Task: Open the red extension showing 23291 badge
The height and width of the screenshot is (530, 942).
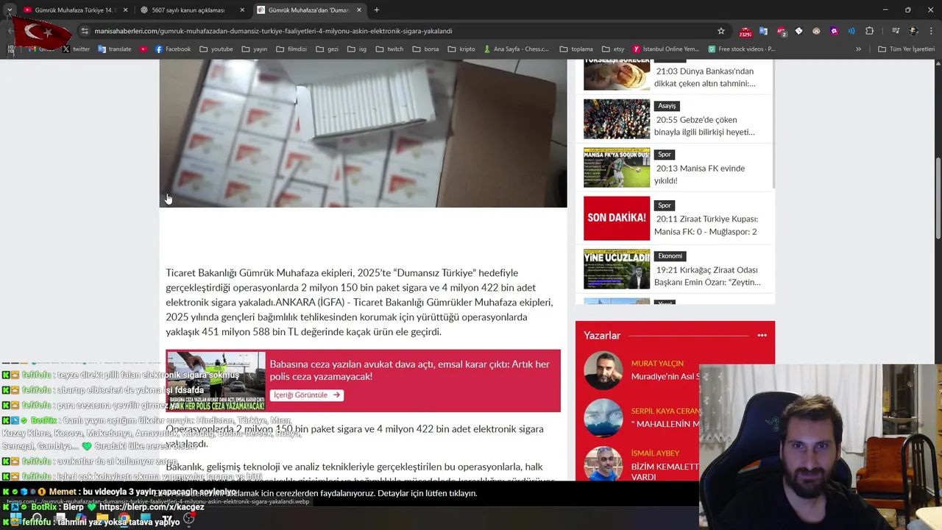Action: 746,32
